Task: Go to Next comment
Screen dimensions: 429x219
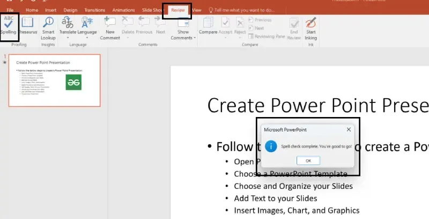Action: tap(160, 25)
